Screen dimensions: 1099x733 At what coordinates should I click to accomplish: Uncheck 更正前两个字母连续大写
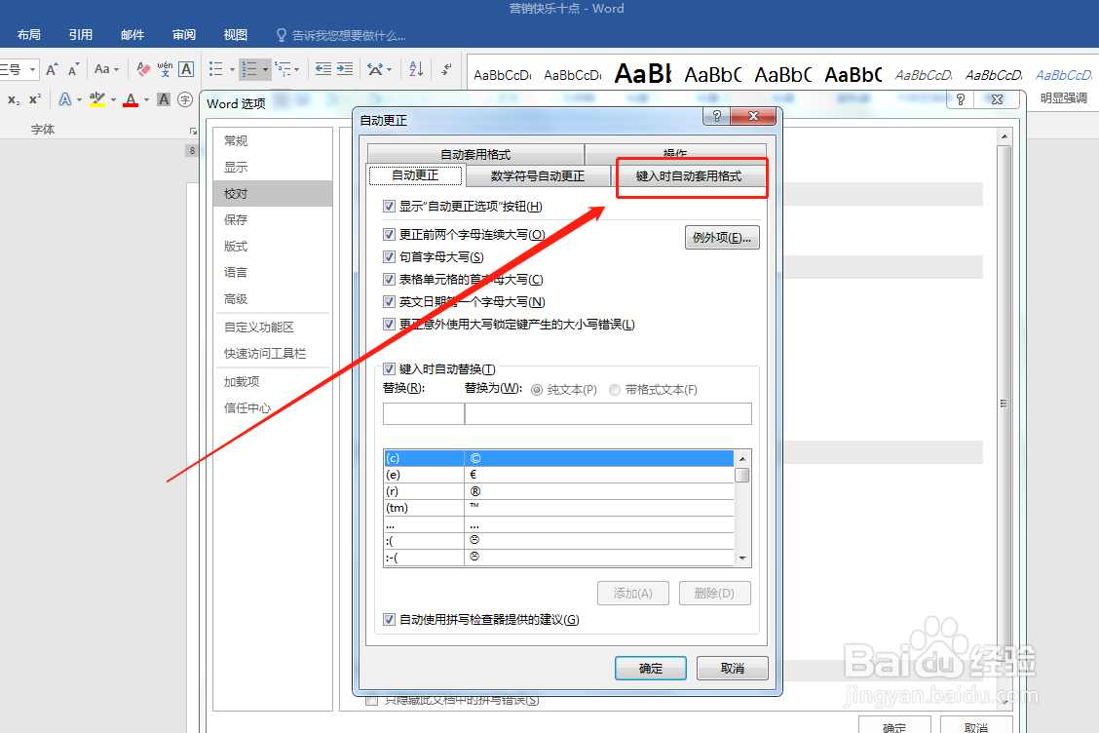[x=389, y=234]
